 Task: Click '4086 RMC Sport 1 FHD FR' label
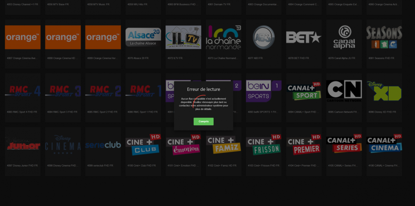[142, 112]
